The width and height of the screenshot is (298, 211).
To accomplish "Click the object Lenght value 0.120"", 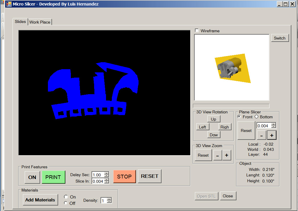I will [x=268, y=175].
